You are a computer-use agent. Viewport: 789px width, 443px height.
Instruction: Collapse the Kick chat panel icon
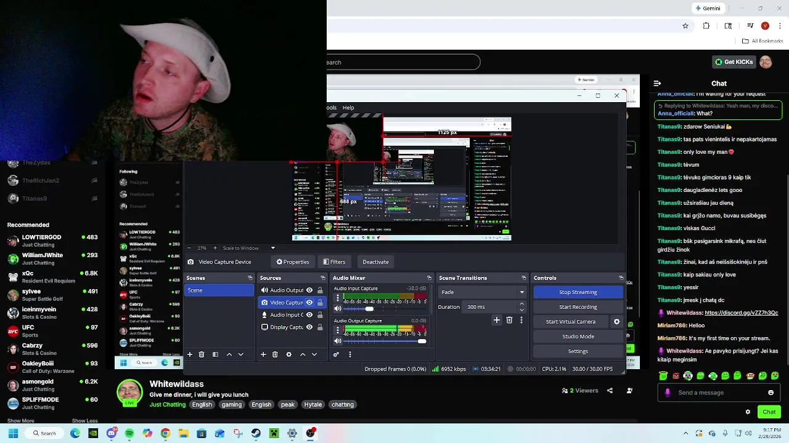click(657, 83)
